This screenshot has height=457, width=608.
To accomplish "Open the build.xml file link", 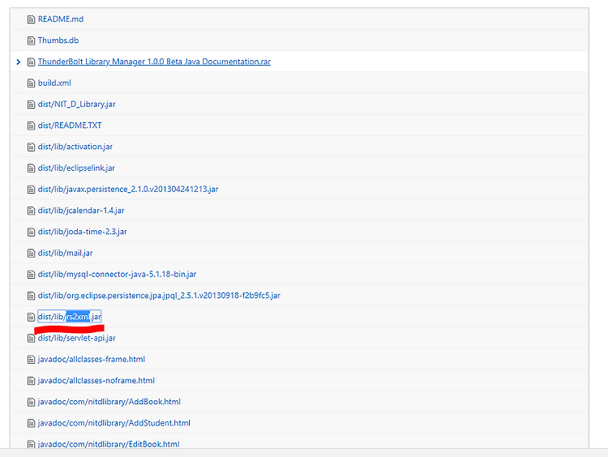I will coord(54,83).
